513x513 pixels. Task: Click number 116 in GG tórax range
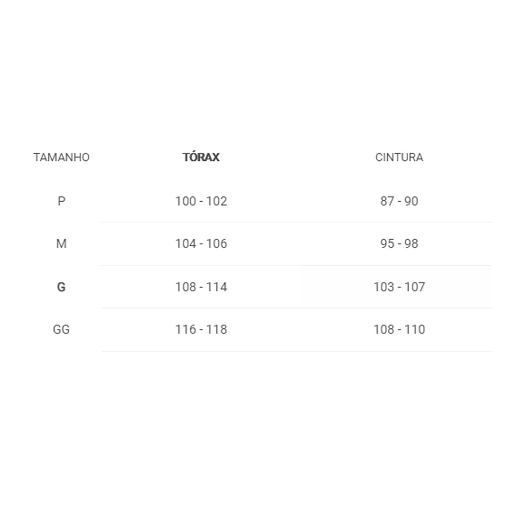click(185, 330)
